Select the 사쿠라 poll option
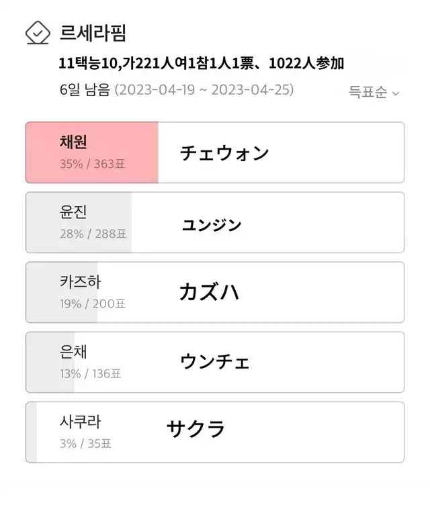Image resolution: width=430 pixels, height=507 pixels. (215, 432)
